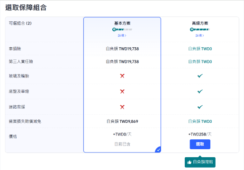This screenshot has height=170, width=244.
Task: Click the 選取 button for 高級方案
Action: [200, 144]
